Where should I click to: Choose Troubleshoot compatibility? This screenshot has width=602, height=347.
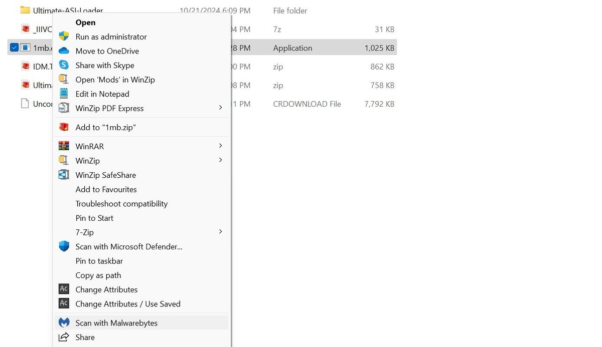click(141, 204)
